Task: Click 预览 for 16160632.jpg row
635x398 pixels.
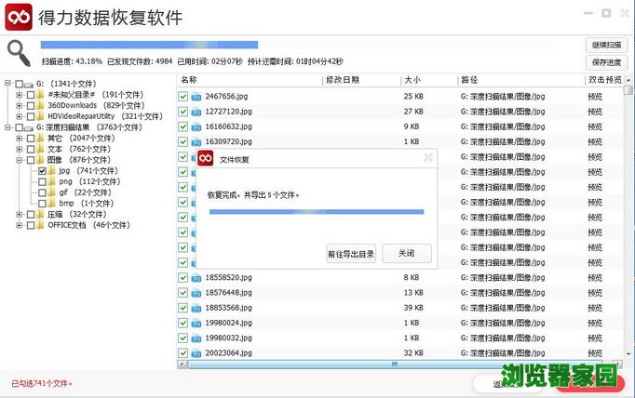Action: pyautogui.click(x=595, y=126)
